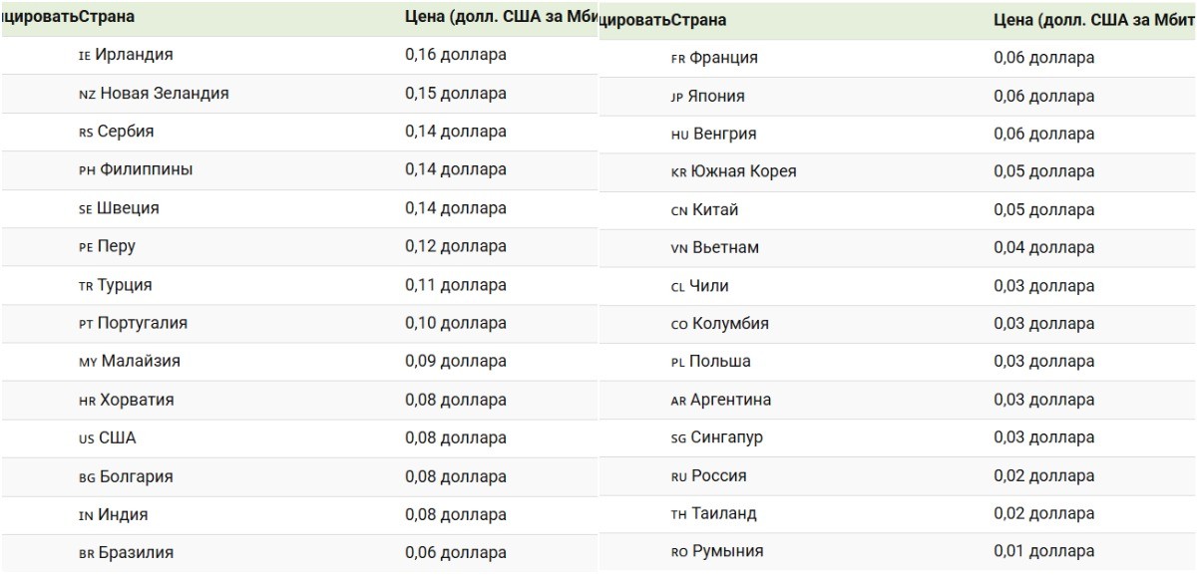The image size is (1197, 578).
Task: Click the BR code icon beside Бразилия
Action: pyautogui.click(x=86, y=554)
